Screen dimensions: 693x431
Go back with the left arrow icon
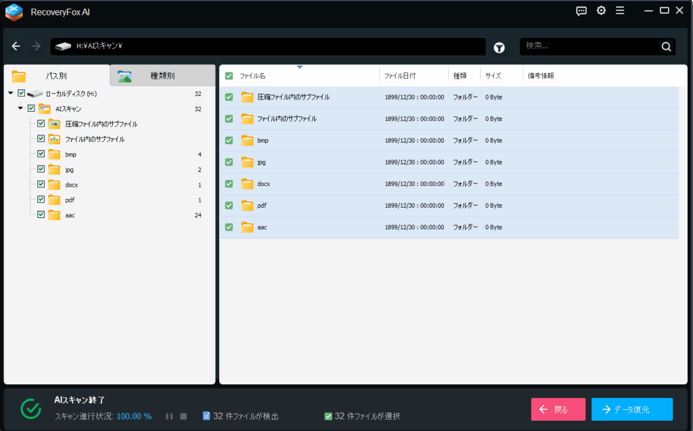coord(16,47)
